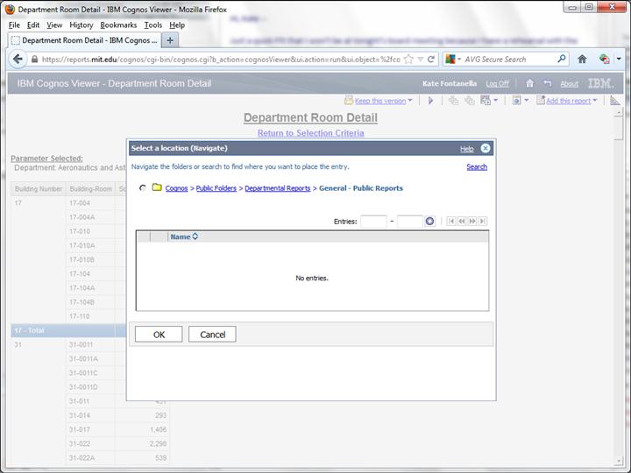This screenshot has height=473, width=631.
Task: Select the General - Public Reports radio button
Action: (x=143, y=187)
